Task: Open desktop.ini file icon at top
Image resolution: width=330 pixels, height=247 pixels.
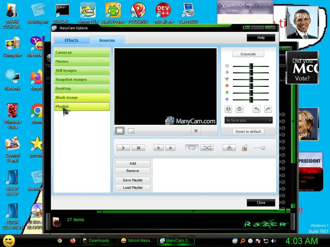Action: (37, 13)
